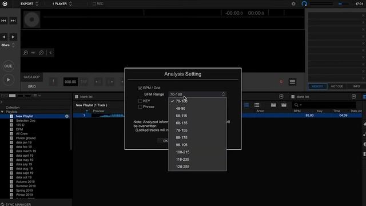Skip to previous track

point(4,21)
